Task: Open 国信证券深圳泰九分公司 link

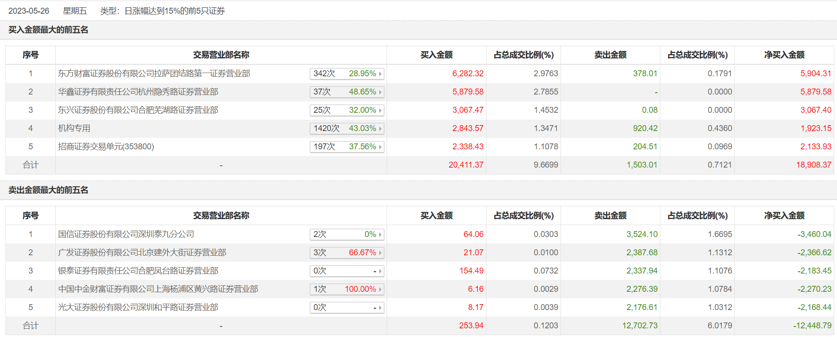Action: pyautogui.click(x=126, y=234)
